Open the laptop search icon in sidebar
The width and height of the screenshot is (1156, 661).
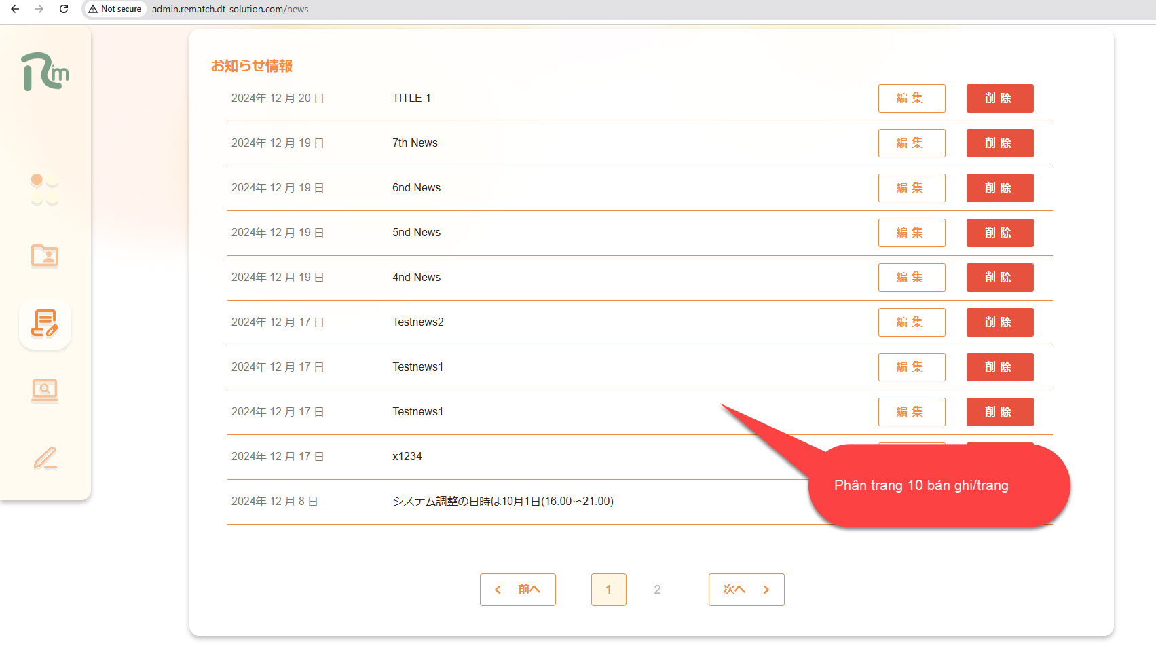(45, 390)
